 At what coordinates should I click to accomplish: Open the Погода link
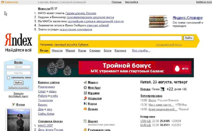tap(145, 89)
